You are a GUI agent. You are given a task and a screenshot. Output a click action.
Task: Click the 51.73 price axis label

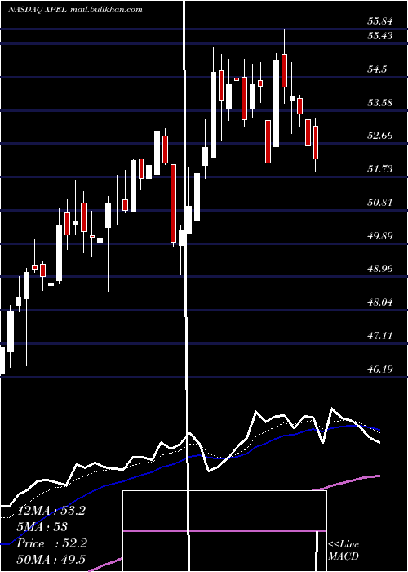(380, 169)
